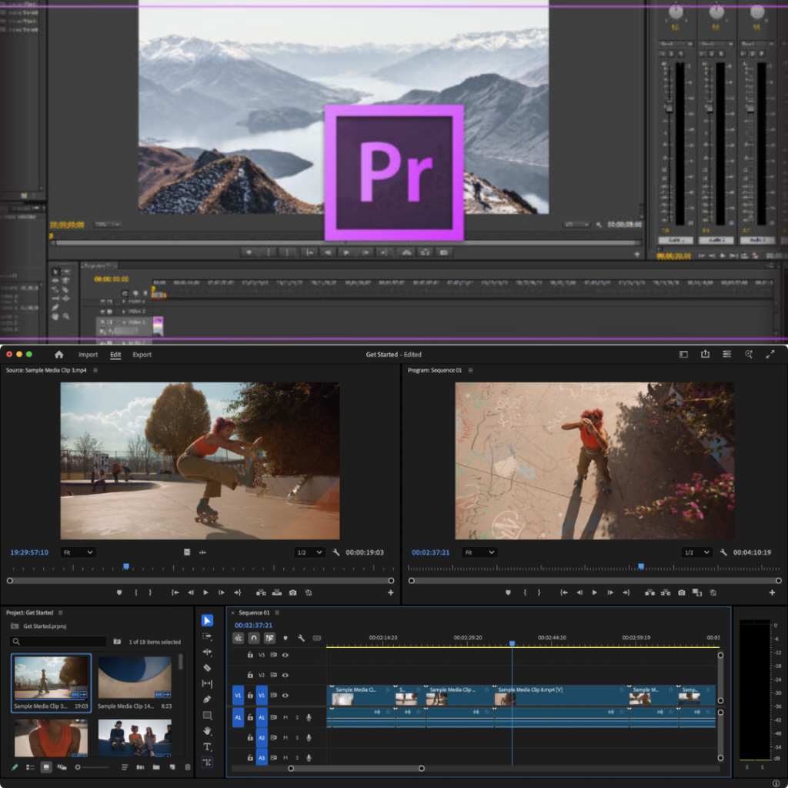
Task: Open Project panel menu beside Get Started
Action: pos(60,613)
